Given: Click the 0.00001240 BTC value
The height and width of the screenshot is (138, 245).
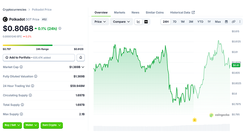Looking at the screenshot, I should (12, 36).
